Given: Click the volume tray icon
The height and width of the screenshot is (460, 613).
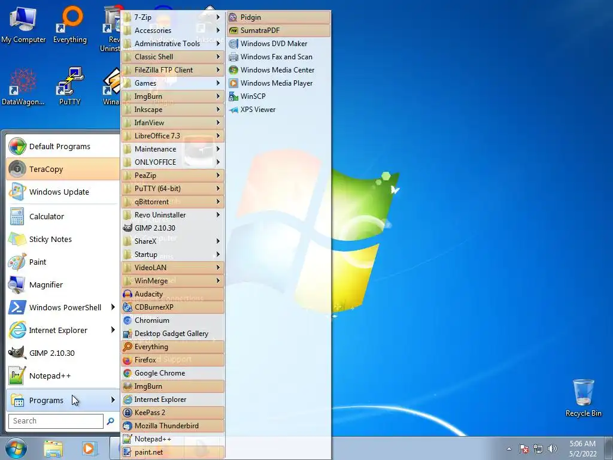Looking at the screenshot, I should [x=553, y=449].
